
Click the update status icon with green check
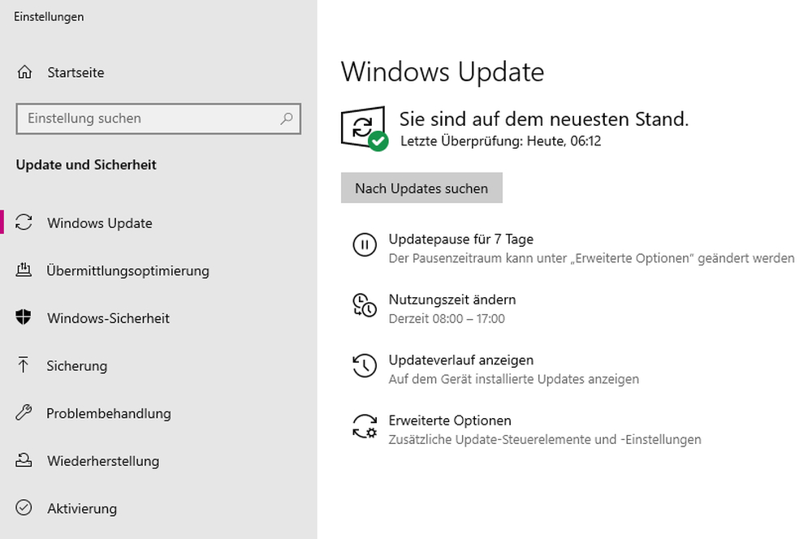tap(365, 128)
